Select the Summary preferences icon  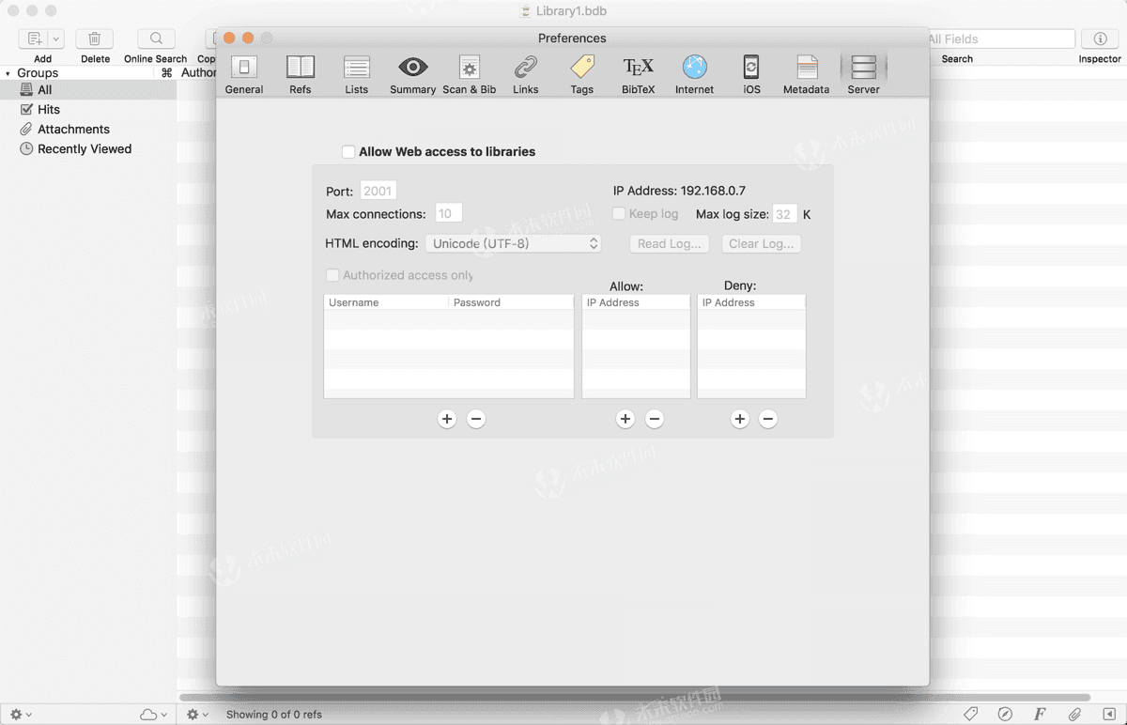click(412, 73)
